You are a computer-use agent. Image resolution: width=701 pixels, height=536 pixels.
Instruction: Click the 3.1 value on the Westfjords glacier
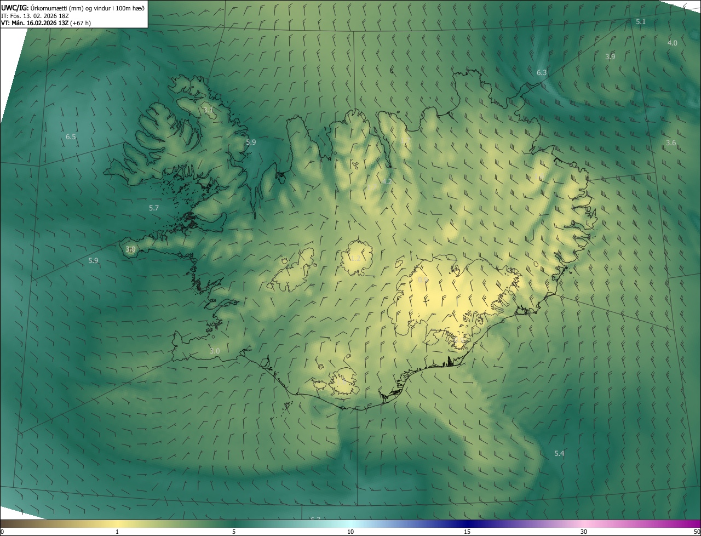(208, 110)
